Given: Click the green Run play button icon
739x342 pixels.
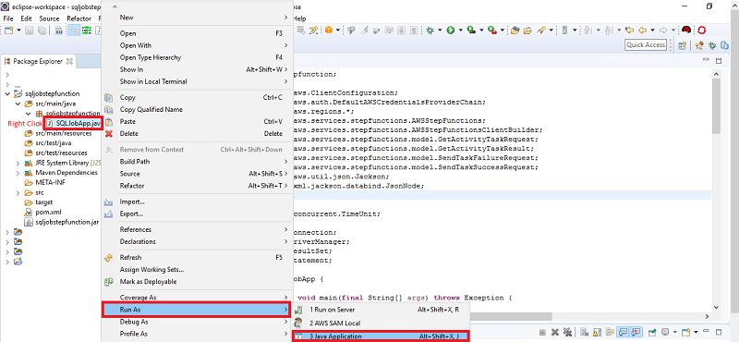Looking at the screenshot, I should [x=451, y=30].
